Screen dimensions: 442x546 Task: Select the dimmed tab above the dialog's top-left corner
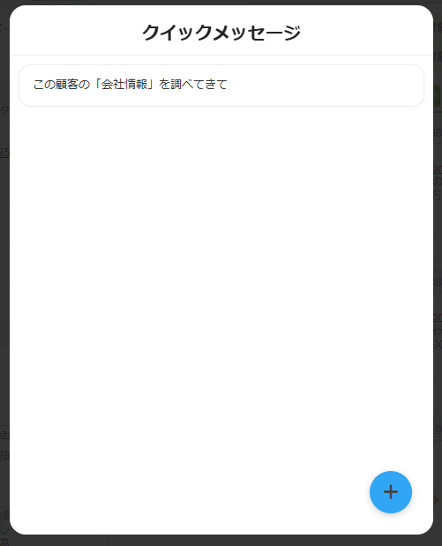point(59,2)
